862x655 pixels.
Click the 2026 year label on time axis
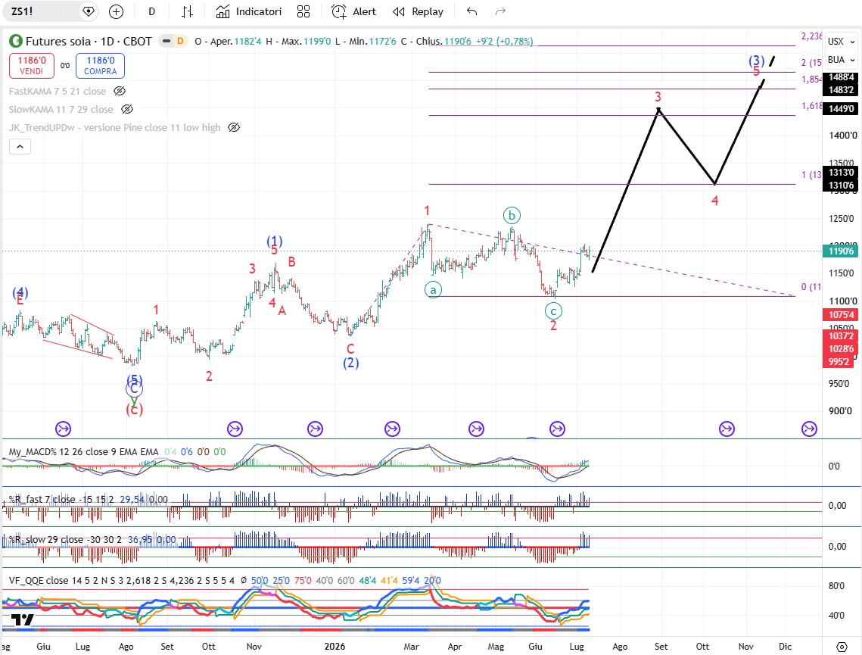335,646
